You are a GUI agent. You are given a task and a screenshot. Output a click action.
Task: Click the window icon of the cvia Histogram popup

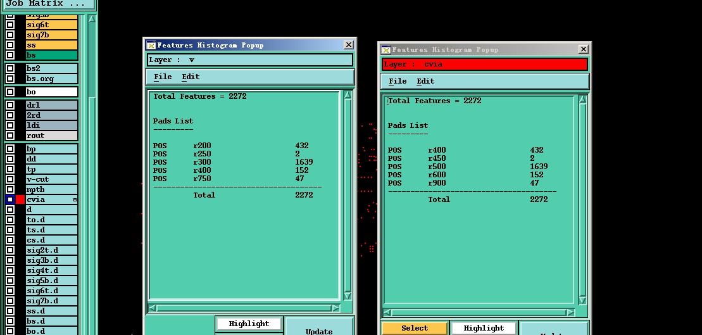click(x=385, y=49)
